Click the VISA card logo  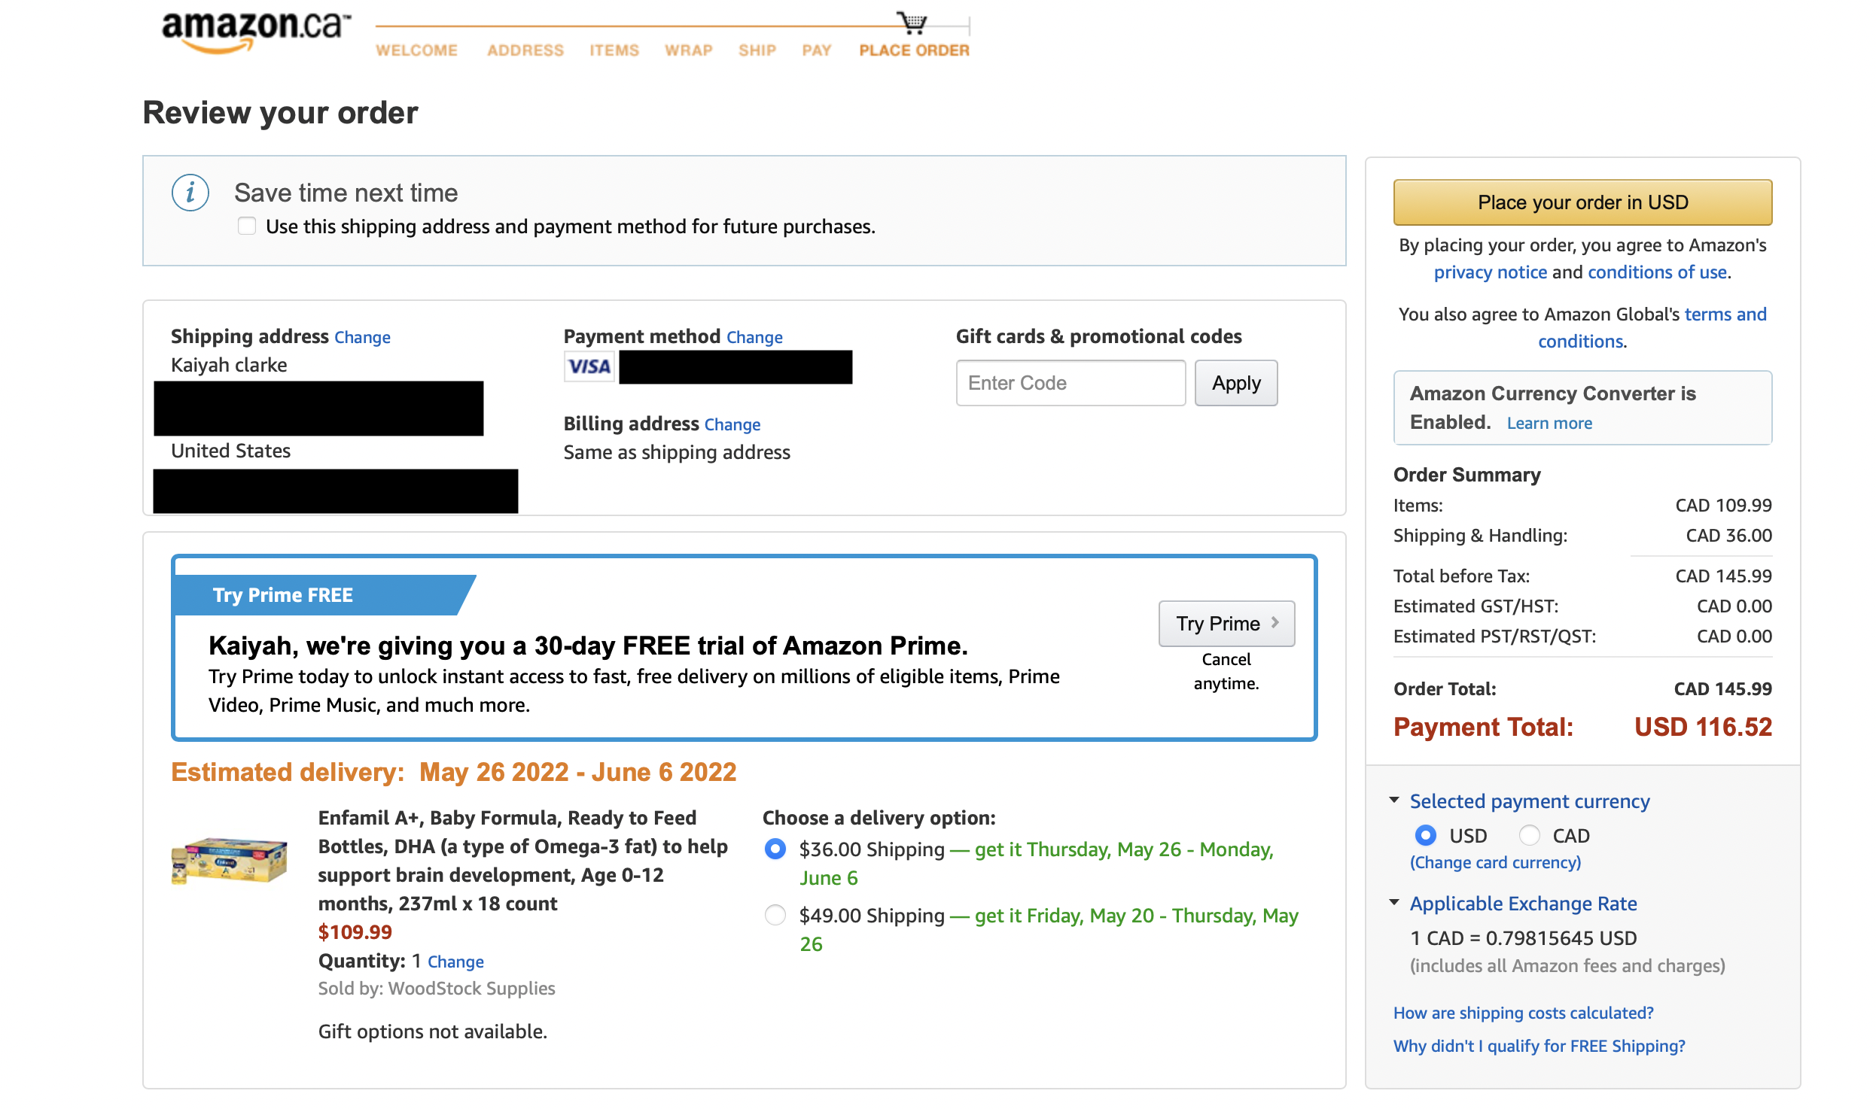589,367
